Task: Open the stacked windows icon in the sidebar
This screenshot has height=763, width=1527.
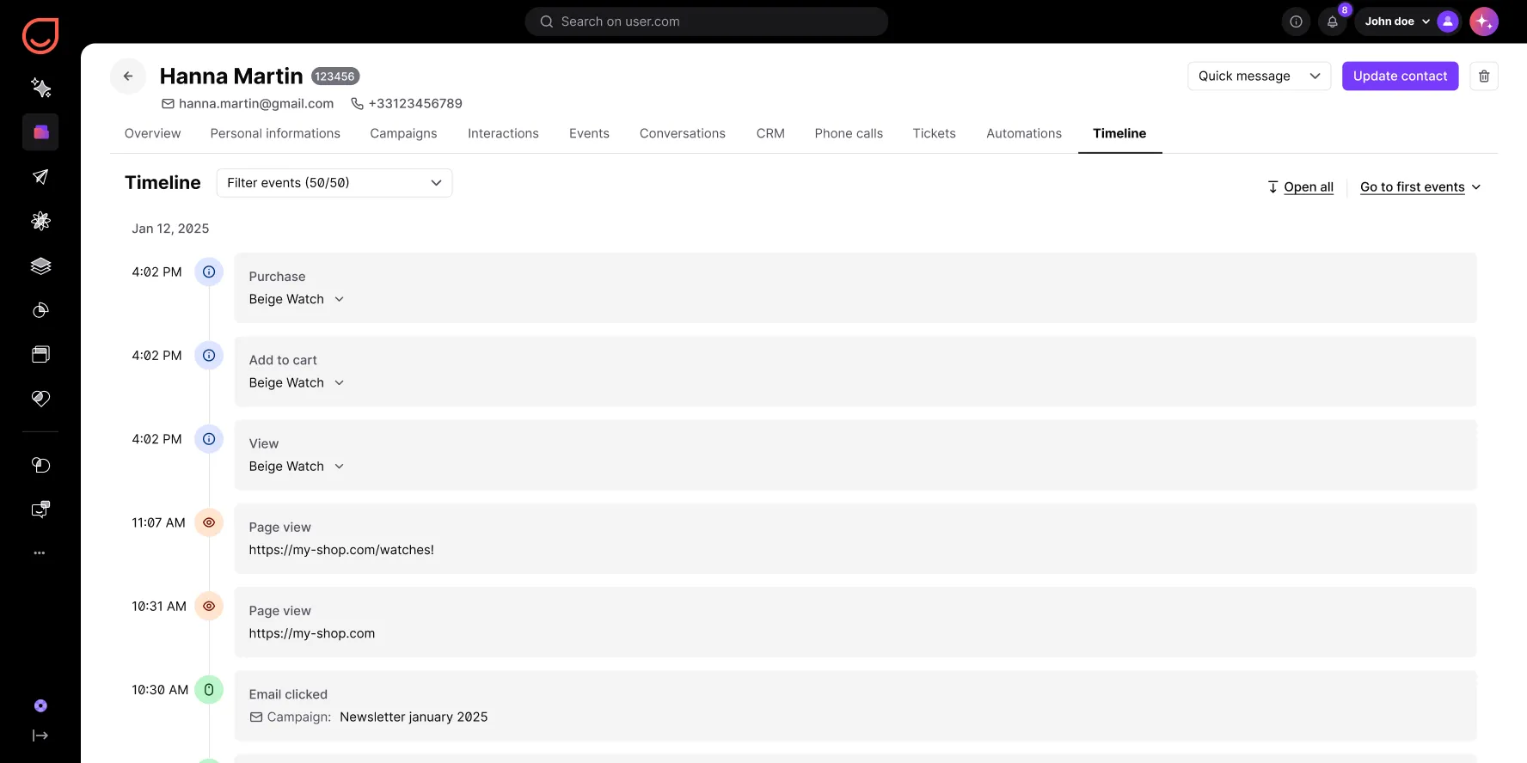Action: (40, 354)
